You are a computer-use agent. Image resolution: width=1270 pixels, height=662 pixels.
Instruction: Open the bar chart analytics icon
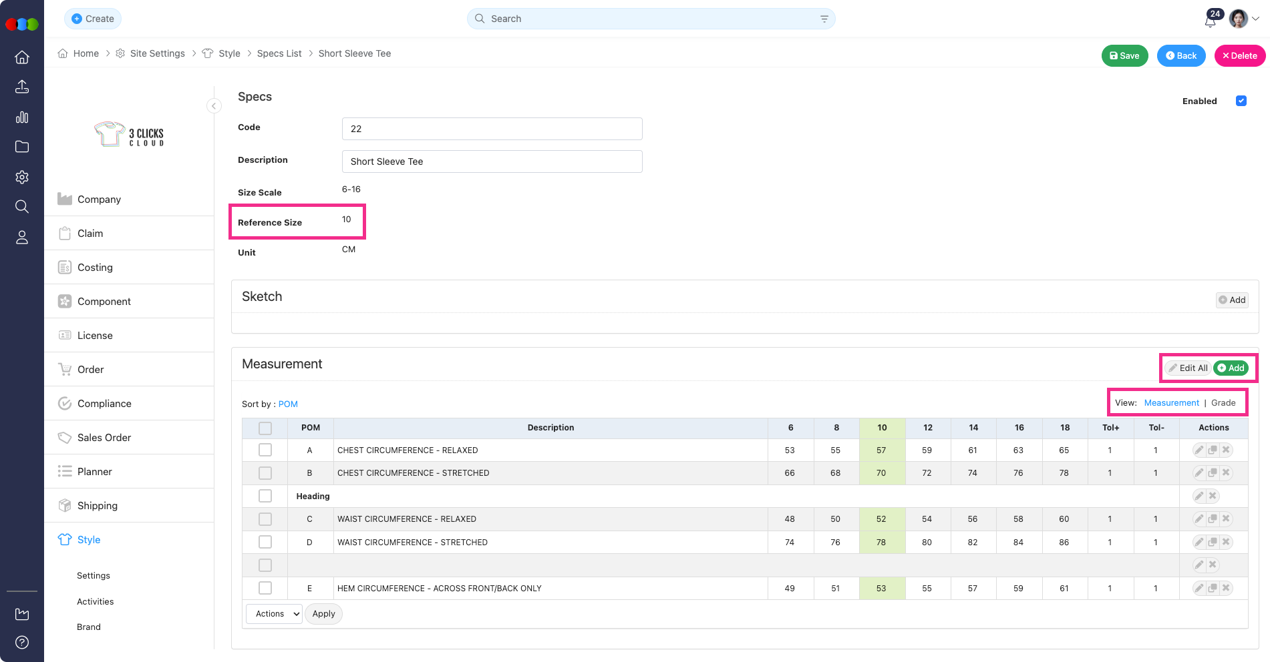click(22, 117)
